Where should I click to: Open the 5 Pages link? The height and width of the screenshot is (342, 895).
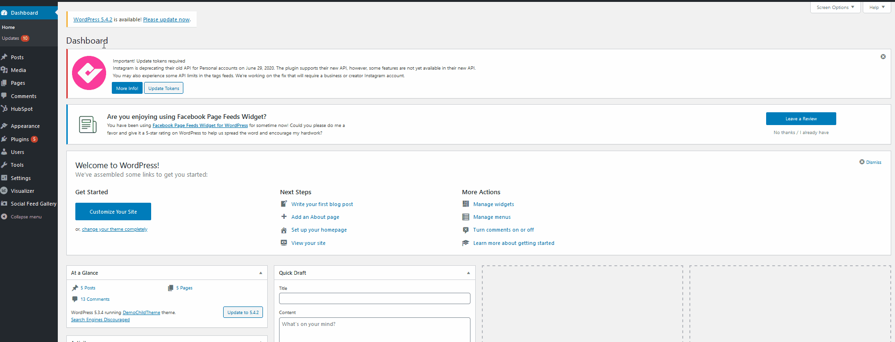tap(184, 288)
